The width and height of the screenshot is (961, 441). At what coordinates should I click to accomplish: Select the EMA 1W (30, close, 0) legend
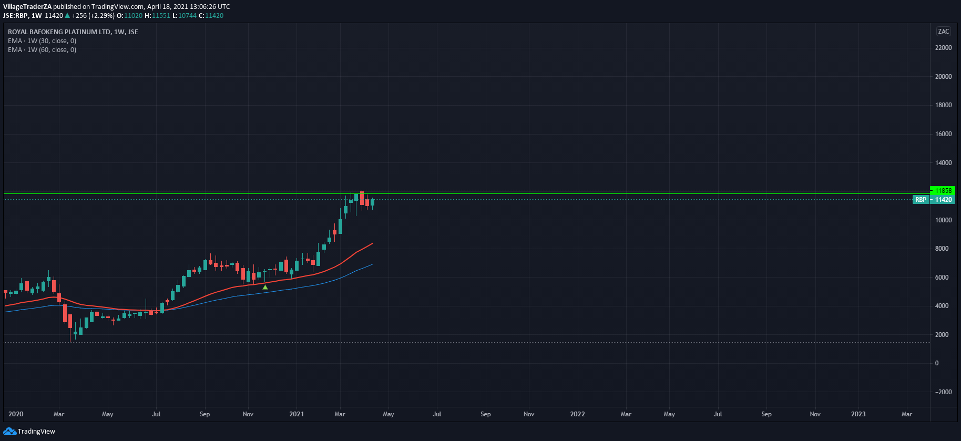point(42,41)
